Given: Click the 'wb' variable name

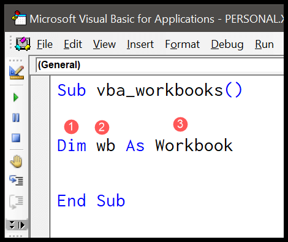Looking at the screenshot, I should pos(105,146).
